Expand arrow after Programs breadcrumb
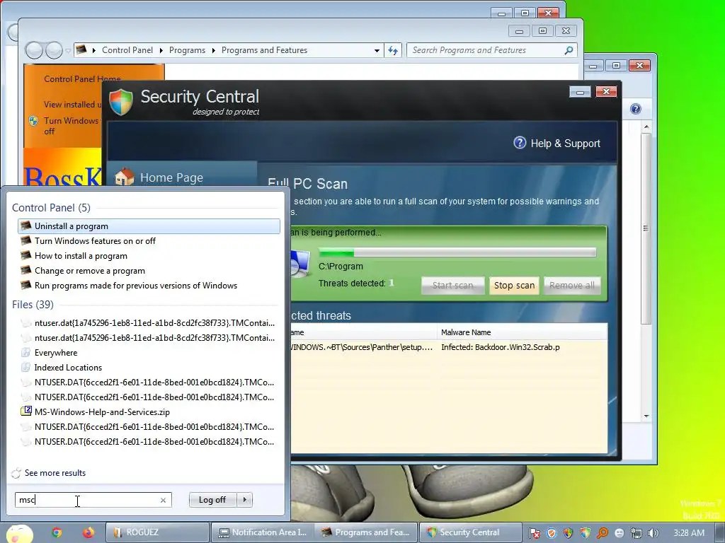 (x=214, y=50)
